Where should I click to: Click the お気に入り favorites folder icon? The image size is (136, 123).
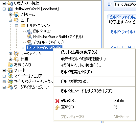pos(11,65)
